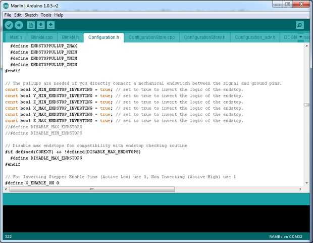Viewport: 313px width, 243px height.
Task: Switch to Configuration_adv.h tab
Action: [255, 37]
